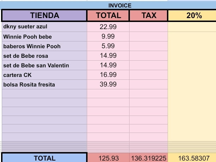Viewport: 216px width, 162px height.
Task: Select the 136.319225 tax total cell
Action: pyautogui.click(x=149, y=158)
